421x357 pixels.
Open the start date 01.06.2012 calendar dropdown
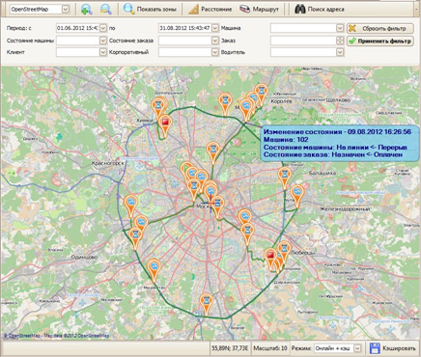[103, 28]
